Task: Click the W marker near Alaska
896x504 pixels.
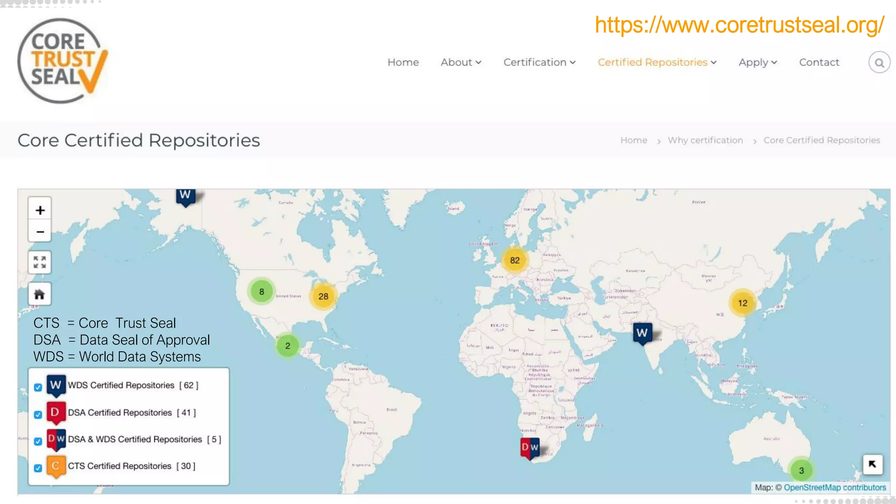Action: pyautogui.click(x=185, y=197)
